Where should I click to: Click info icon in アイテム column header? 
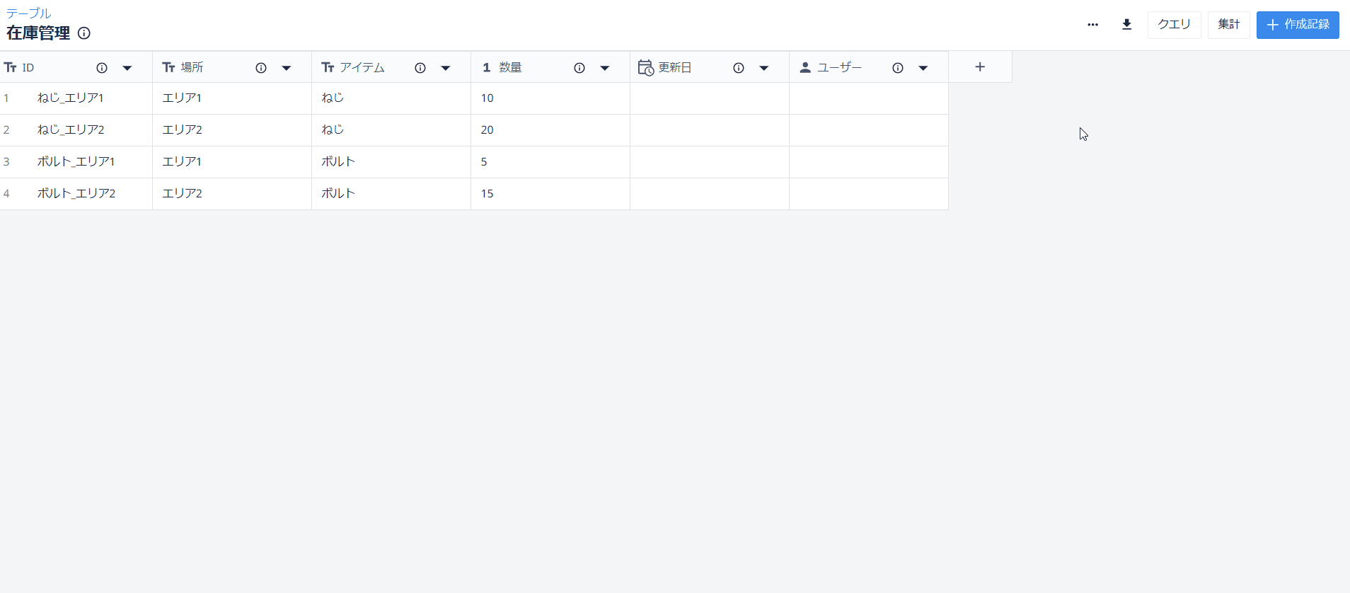[x=420, y=68]
